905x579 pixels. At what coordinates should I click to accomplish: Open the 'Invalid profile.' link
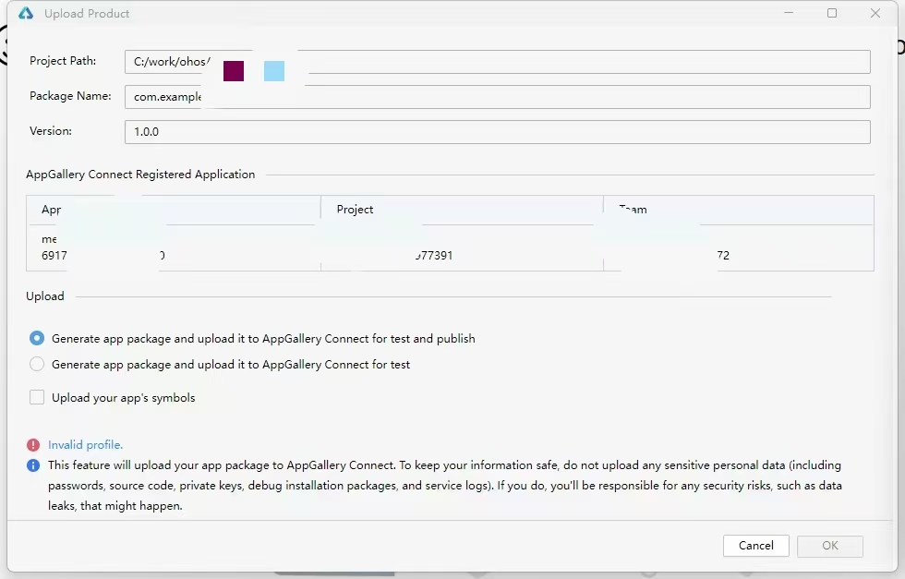click(85, 445)
